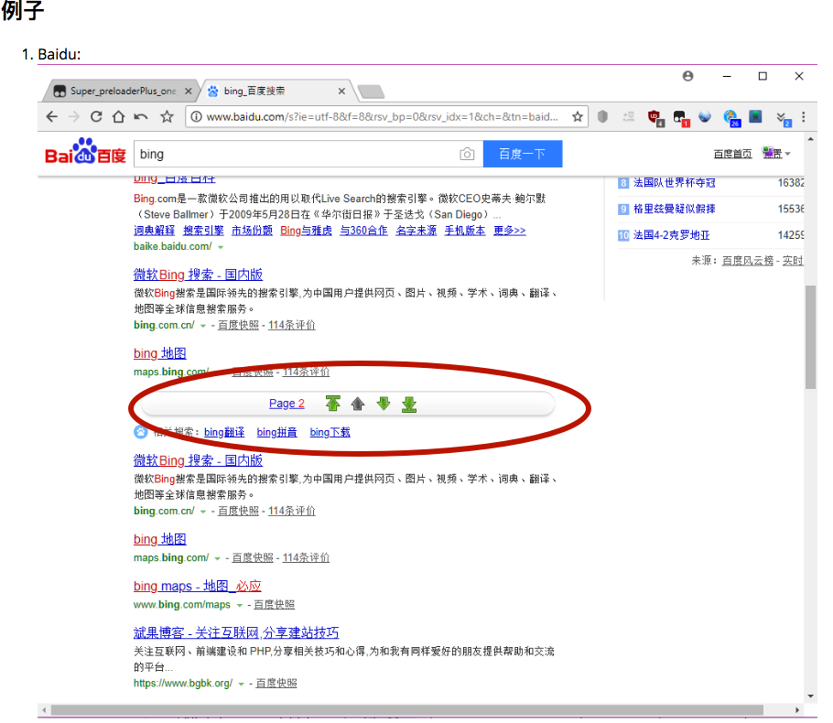Image resolution: width=833 pixels, height=723 pixels.
Task: Bookmark this page with address bar star
Action: [x=578, y=116]
